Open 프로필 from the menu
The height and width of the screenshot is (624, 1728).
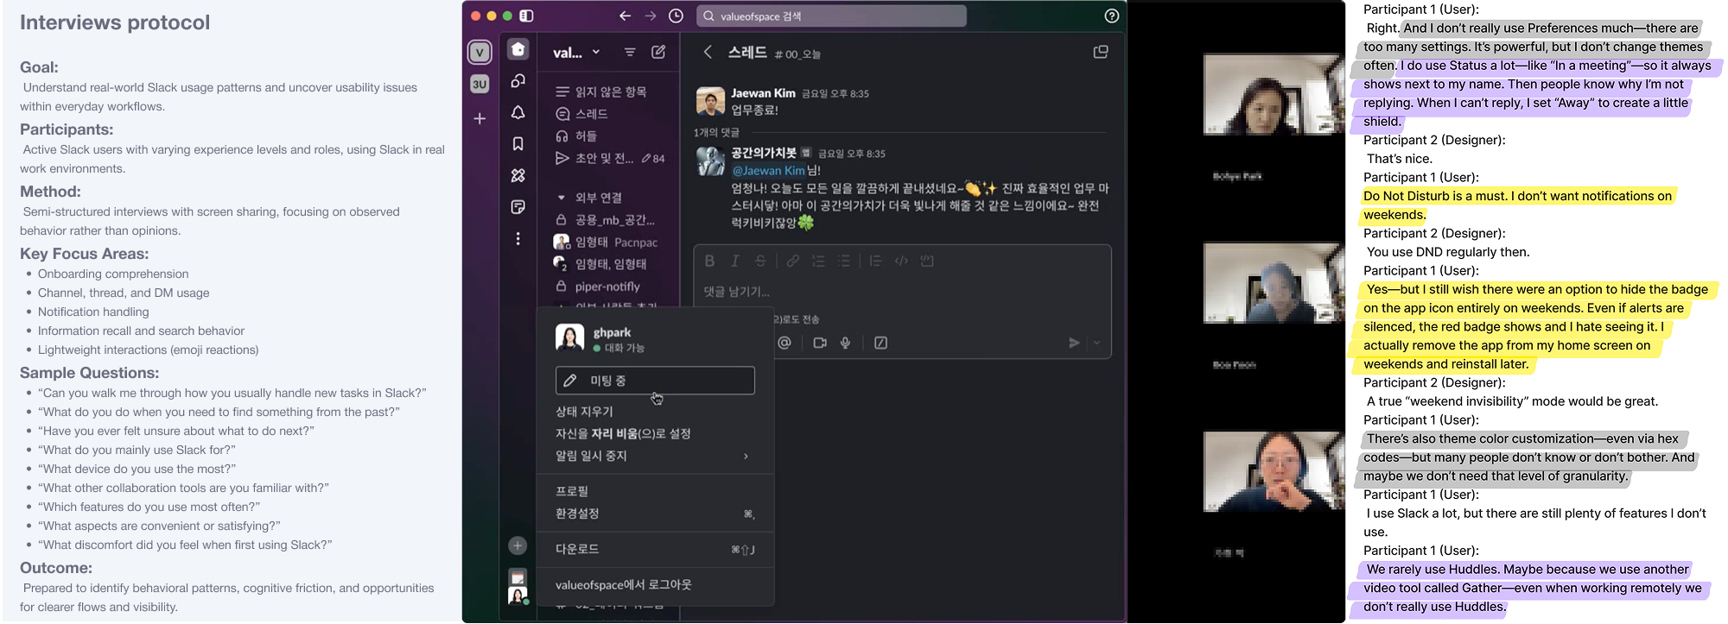(572, 491)
